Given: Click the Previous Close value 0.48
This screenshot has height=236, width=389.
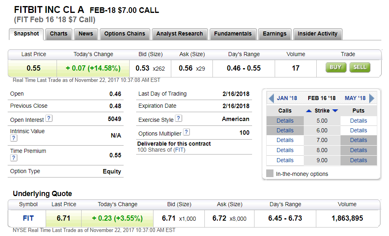Looking at the screenshot, I should click(x=115, y=106).
